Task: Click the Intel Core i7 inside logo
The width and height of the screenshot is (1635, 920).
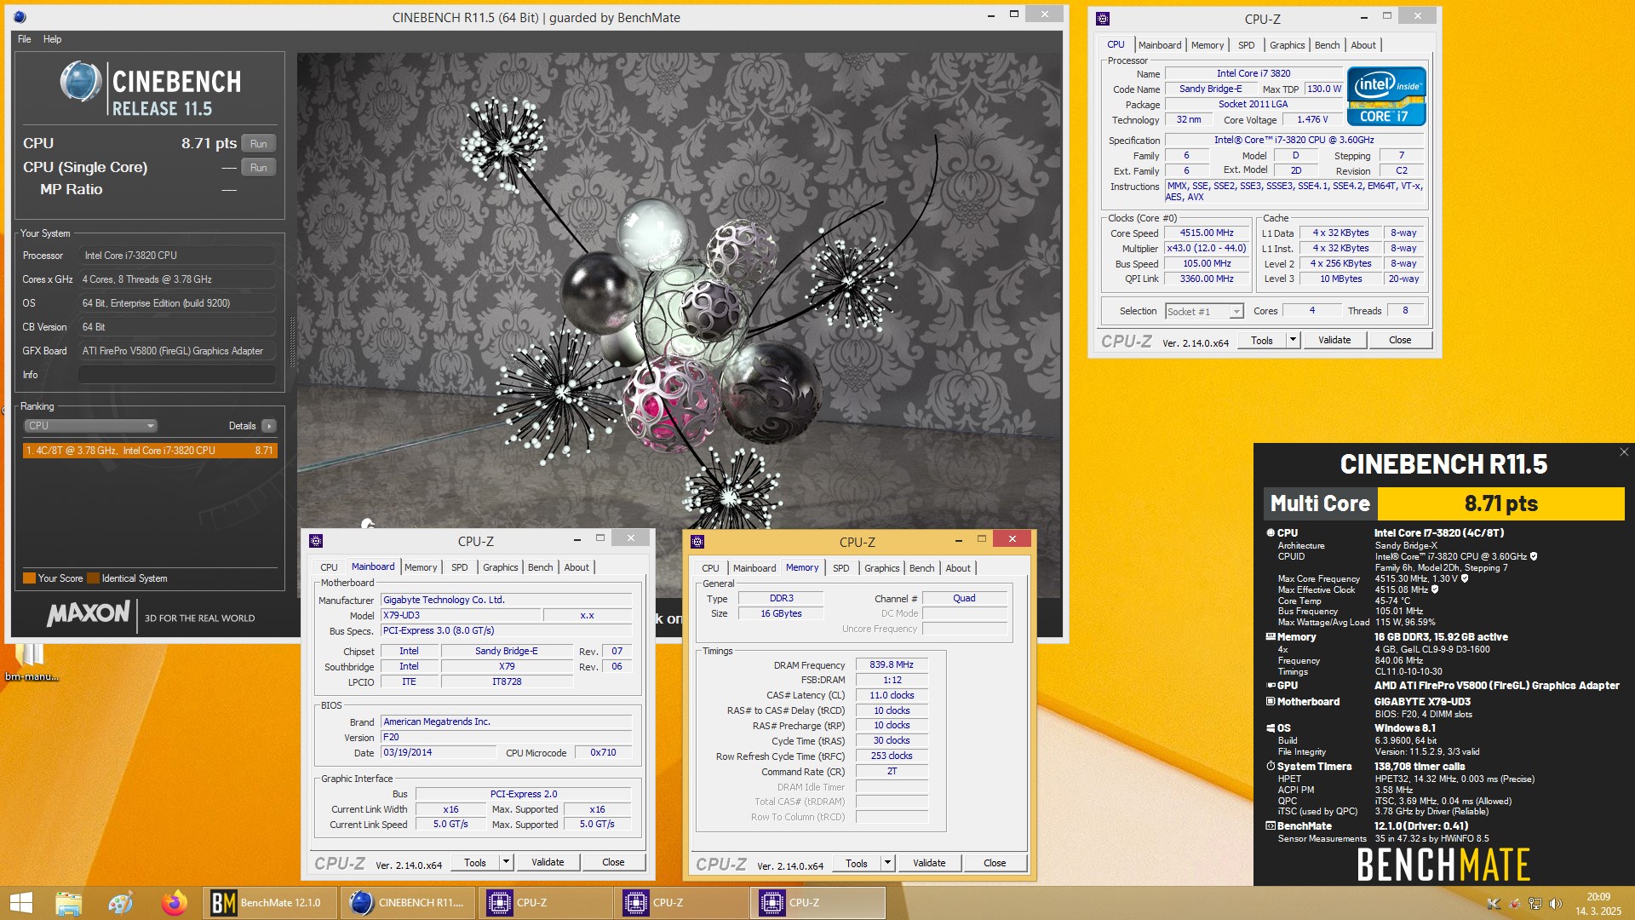Action: click(1386, 96)
